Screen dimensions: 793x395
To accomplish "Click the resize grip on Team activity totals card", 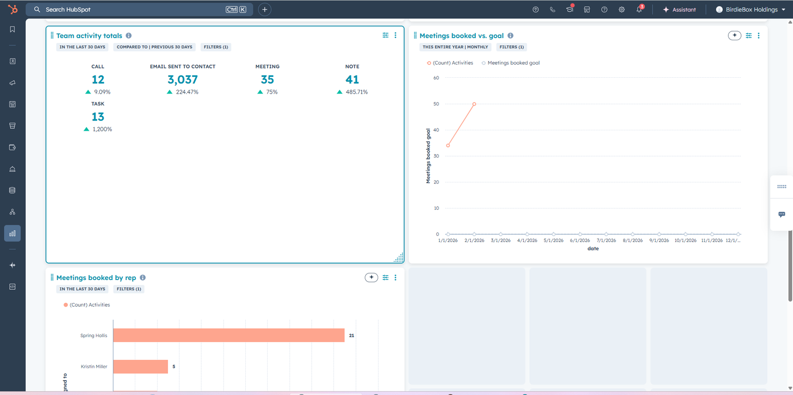I will point(399,258).
